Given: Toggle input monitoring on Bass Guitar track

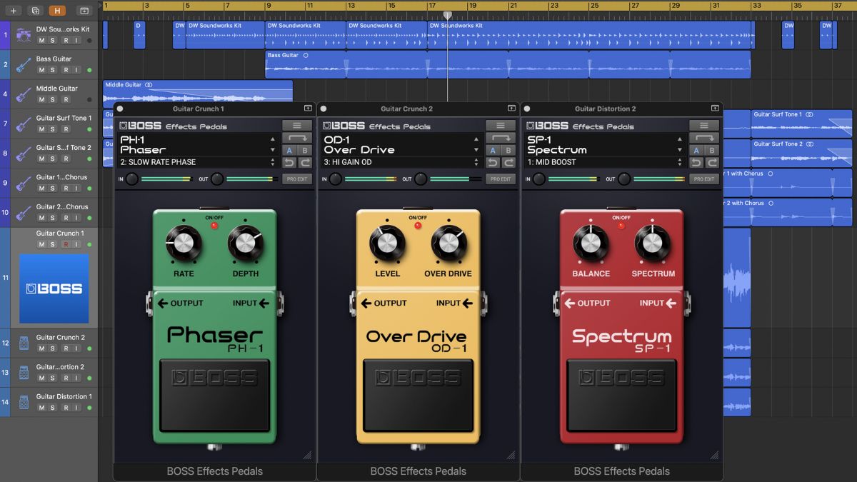Looking at the screenshot, I should tap(77, 70).
